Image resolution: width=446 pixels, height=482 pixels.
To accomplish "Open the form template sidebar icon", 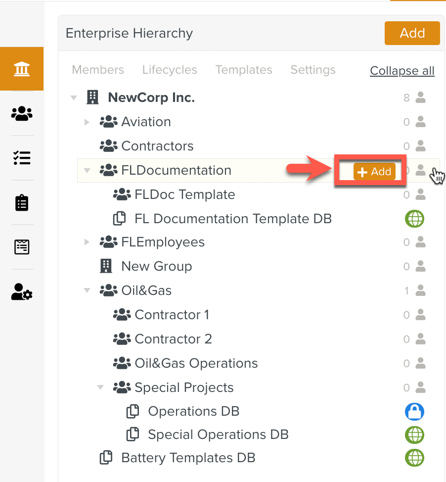I will (22, 246).
